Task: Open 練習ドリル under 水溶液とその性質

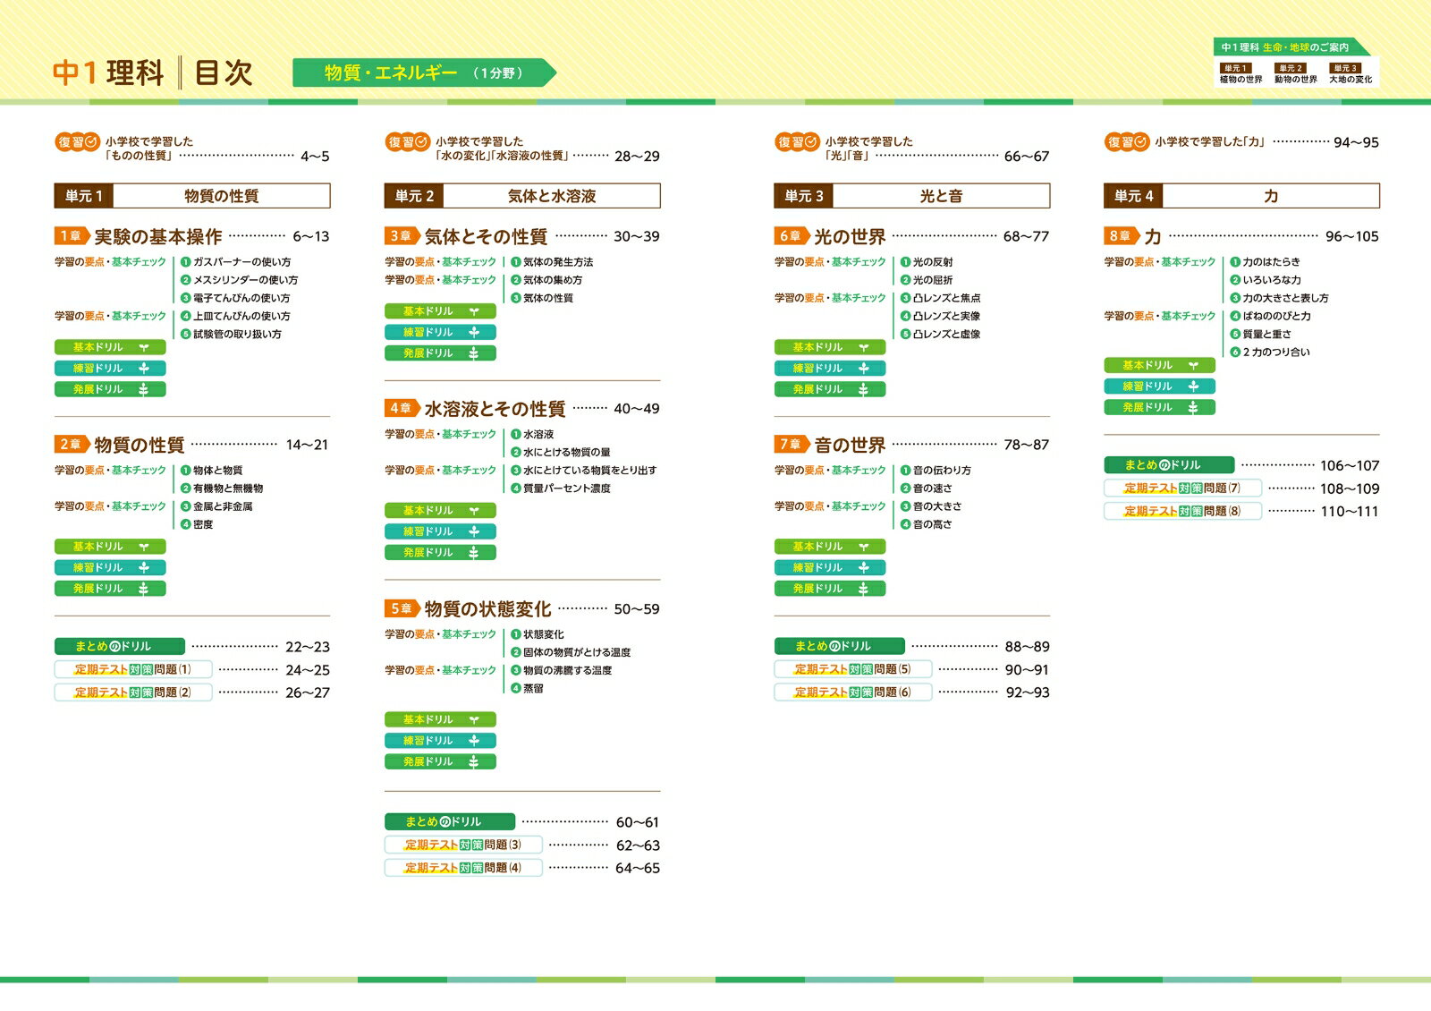Action: point(440,531)
